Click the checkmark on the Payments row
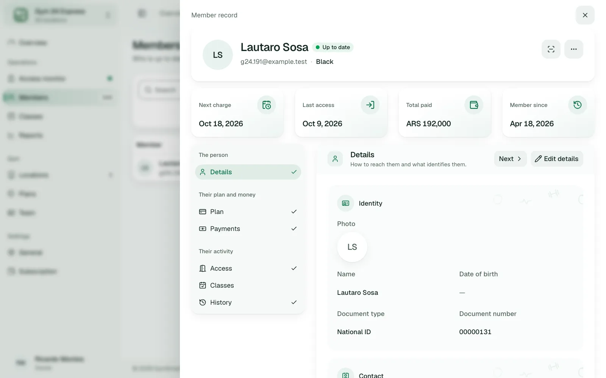This screenshot has width=606, height=378. [294, 229]
